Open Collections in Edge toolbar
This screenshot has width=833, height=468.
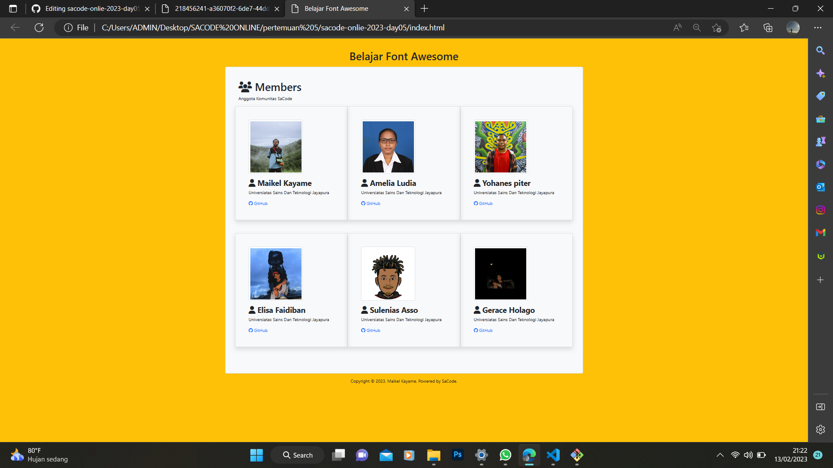768,27
